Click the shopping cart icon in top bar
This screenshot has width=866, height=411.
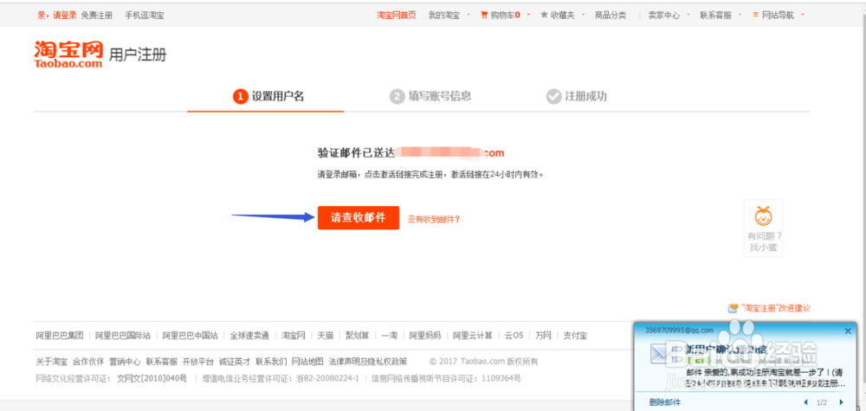pos(484,15)
